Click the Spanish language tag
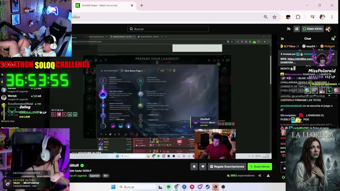This screenshot has height=191, width=340. (94, 176)
